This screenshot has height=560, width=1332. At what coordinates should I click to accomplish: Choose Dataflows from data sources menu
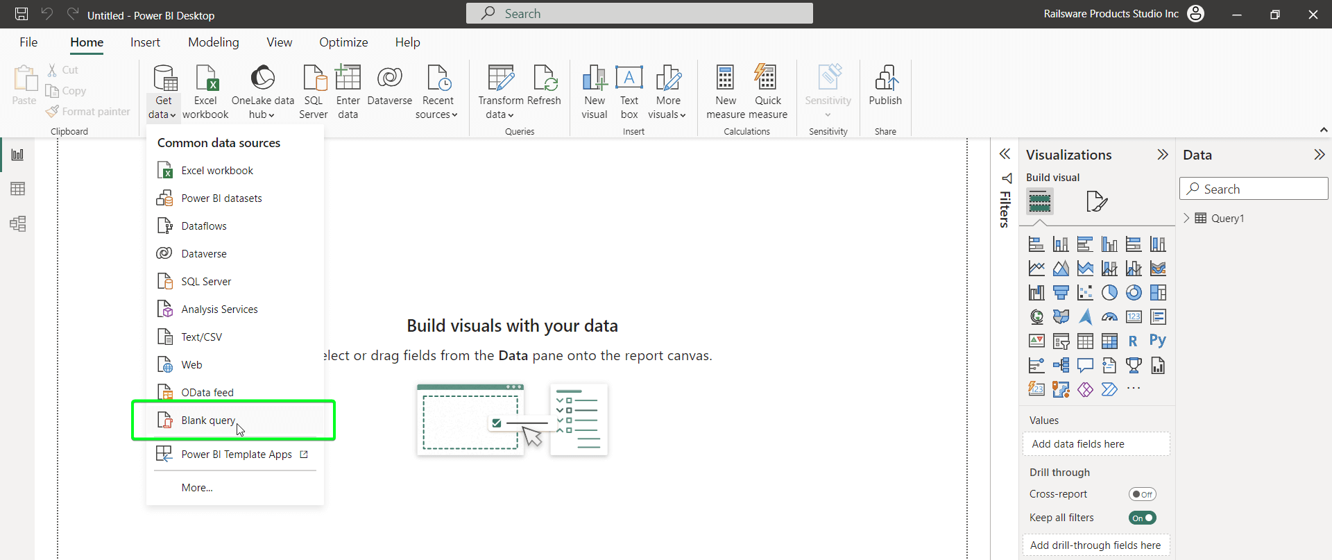pyautogui.click(x=234, y=226)
